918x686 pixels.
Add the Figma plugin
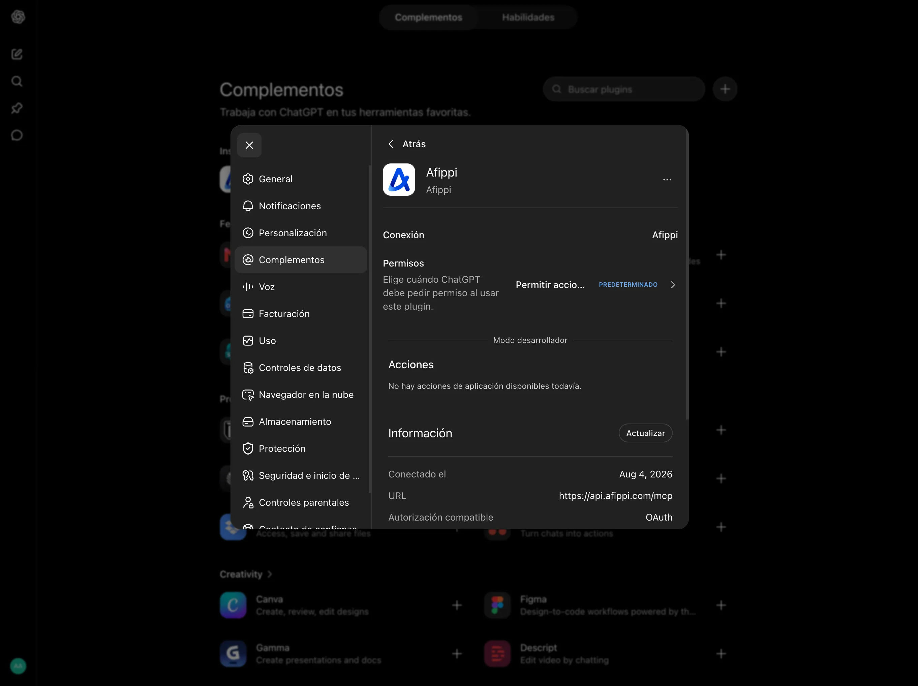click(x=721, y=605)
